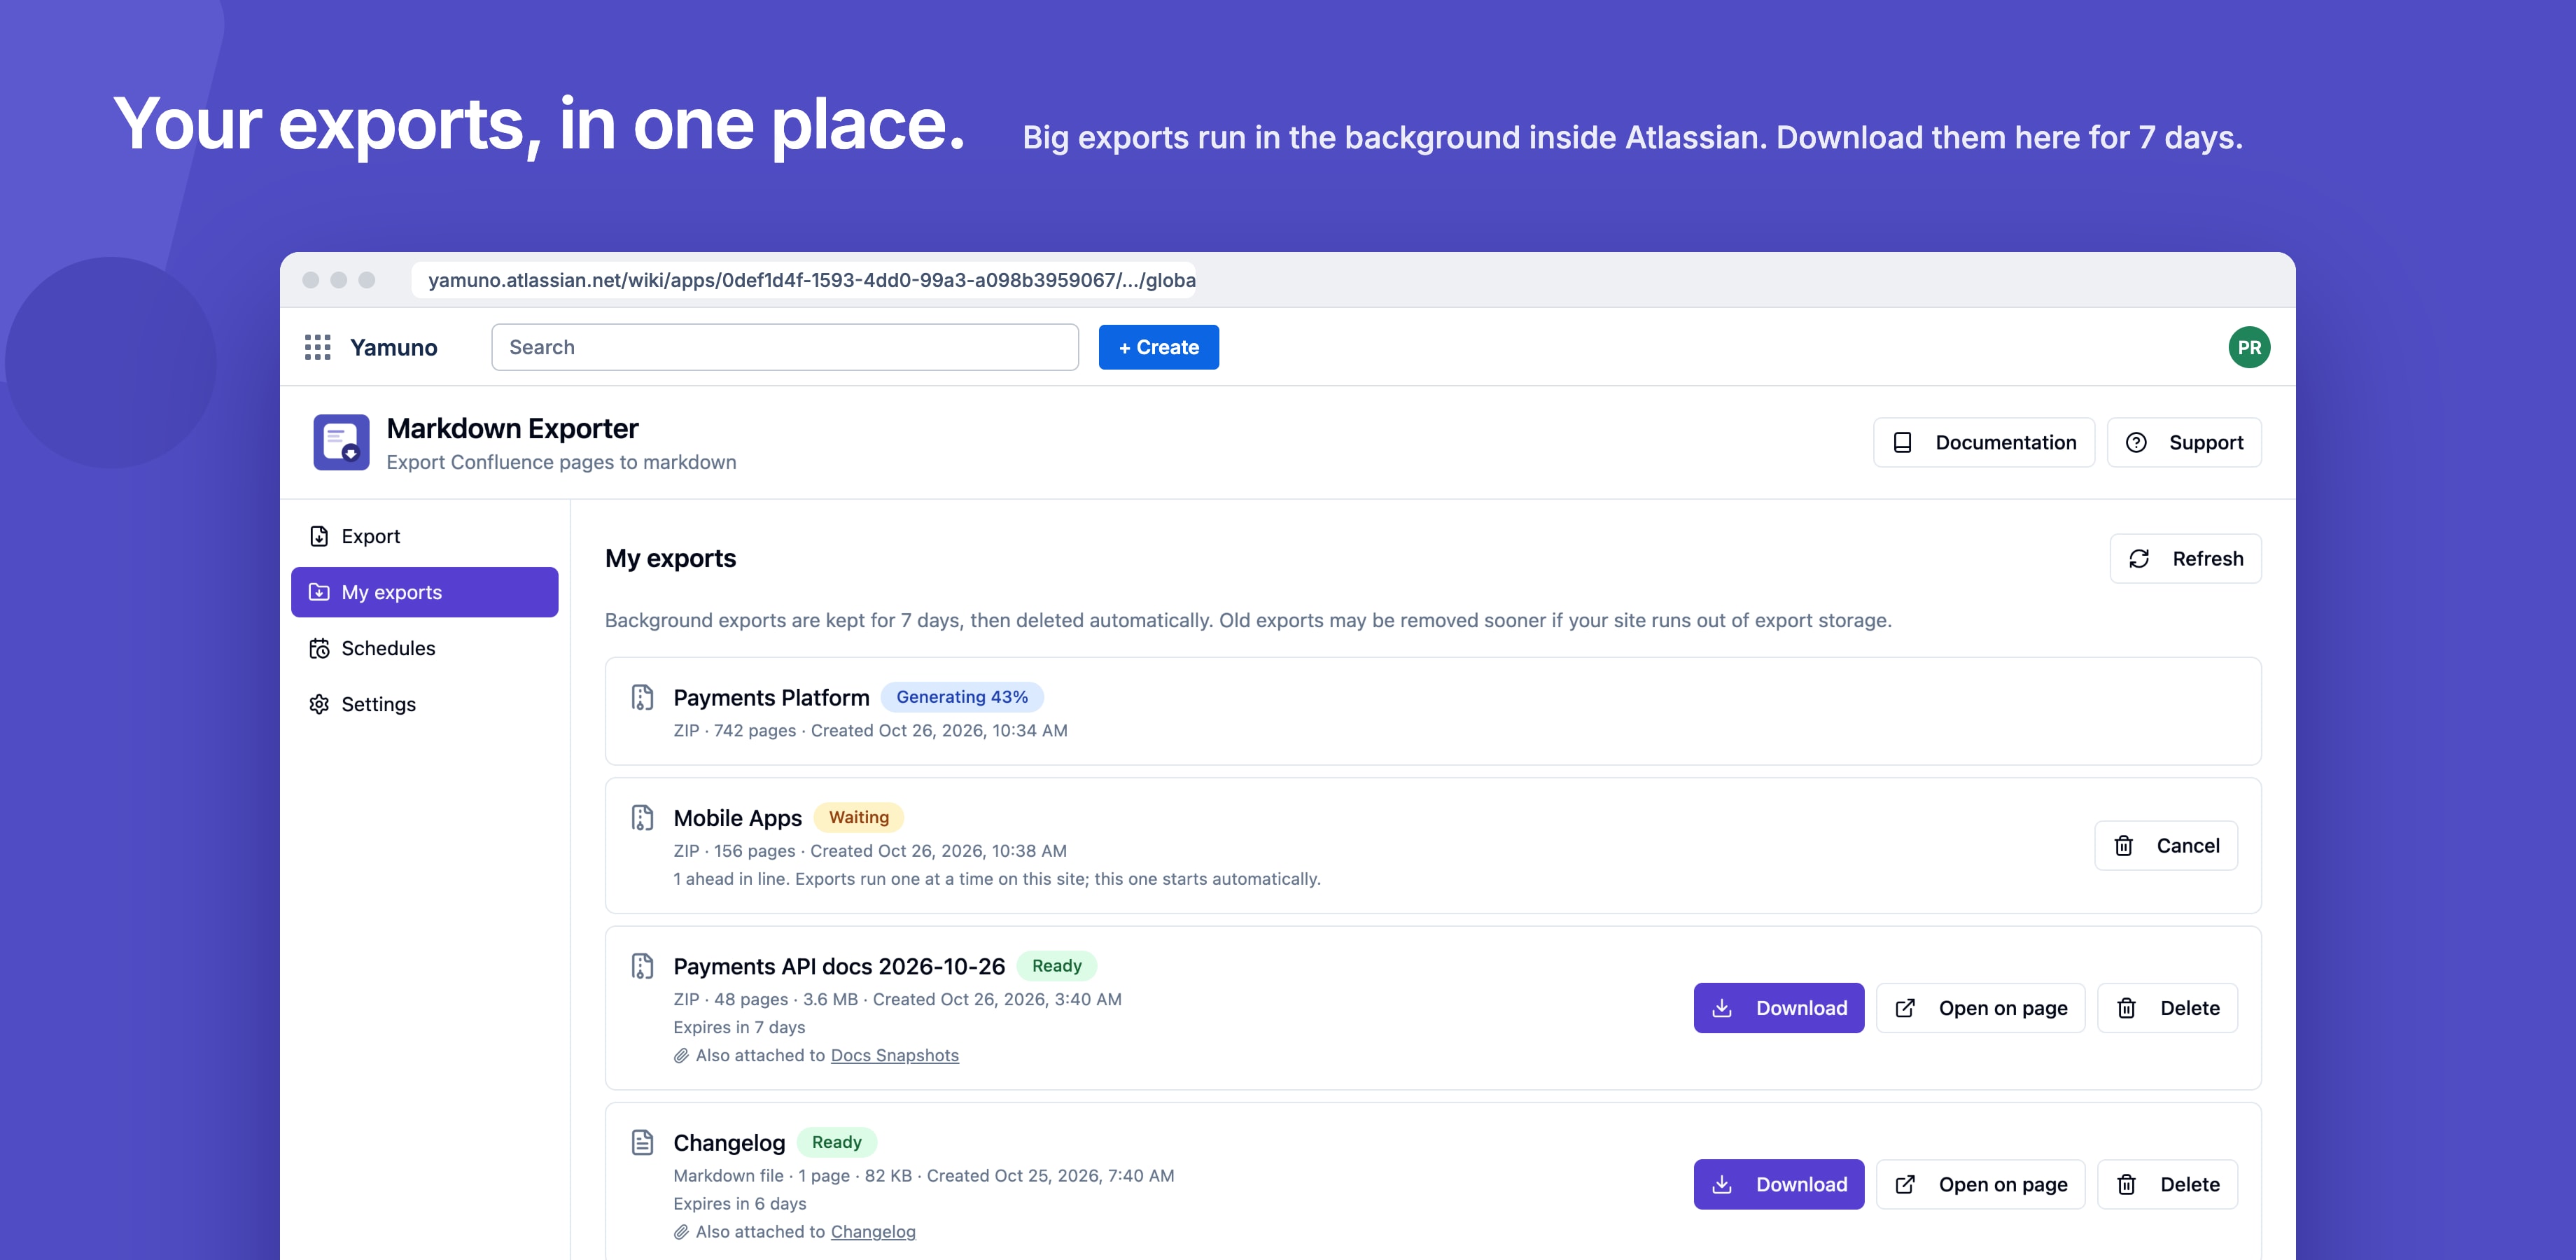
Task: Click the Support help button
Action: click(x=2183, y=442)
